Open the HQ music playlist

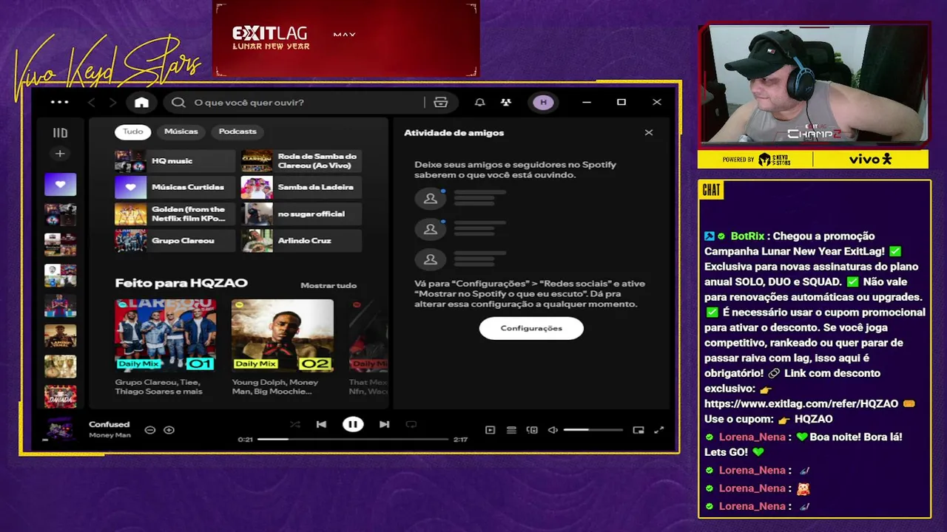coord(175,161)
